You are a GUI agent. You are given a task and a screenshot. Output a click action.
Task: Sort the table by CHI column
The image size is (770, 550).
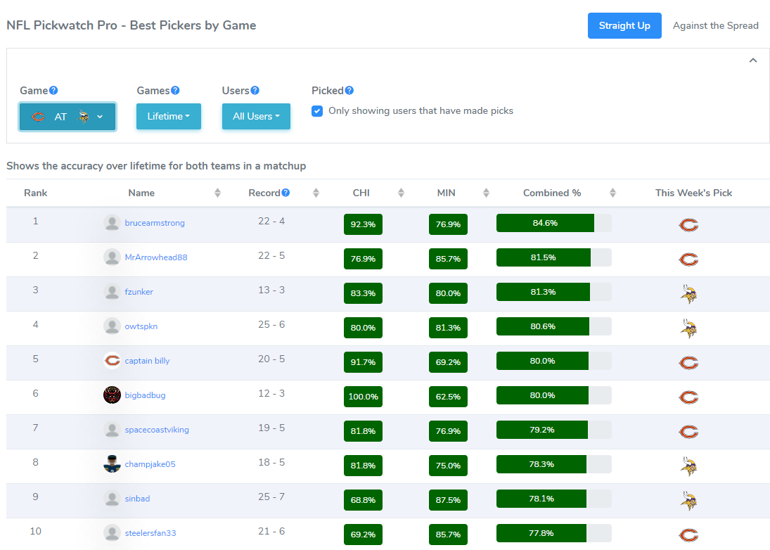point(402,193)
